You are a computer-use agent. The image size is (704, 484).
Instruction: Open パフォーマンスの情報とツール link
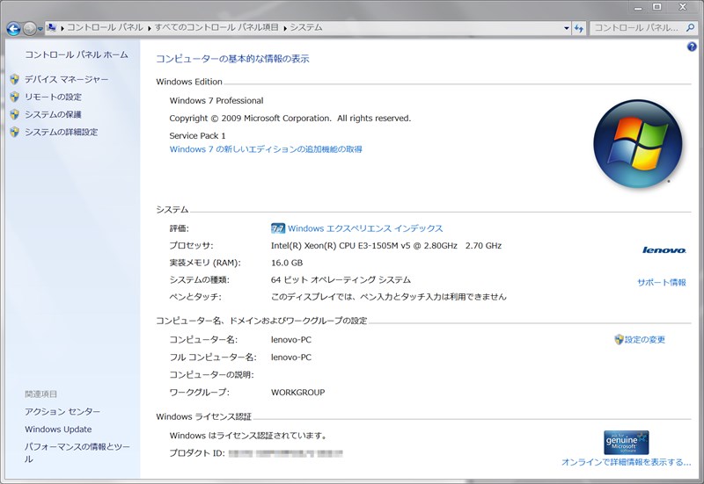click(77, 452)
